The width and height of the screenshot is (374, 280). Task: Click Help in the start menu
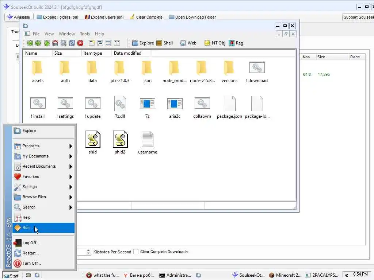point(43,217)
